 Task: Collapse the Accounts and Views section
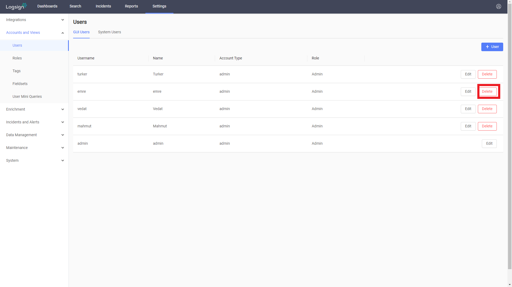point(34,33)
